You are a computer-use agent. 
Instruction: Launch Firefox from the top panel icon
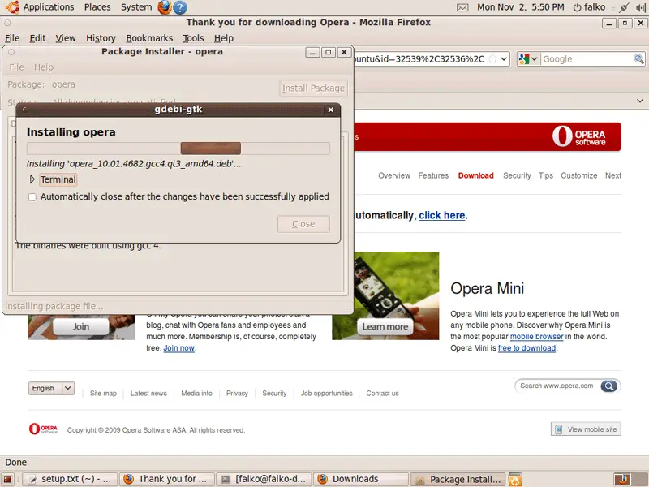point(165,7)
